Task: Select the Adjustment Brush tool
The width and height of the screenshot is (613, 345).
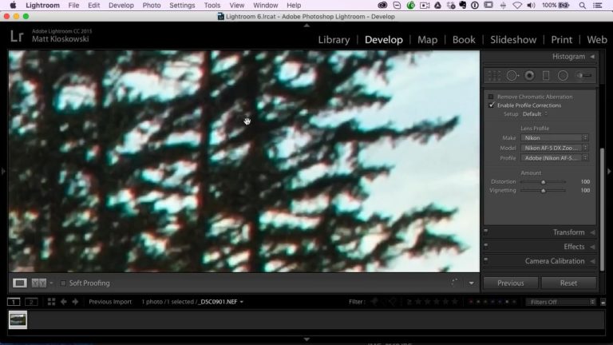Action: [583, 76]
